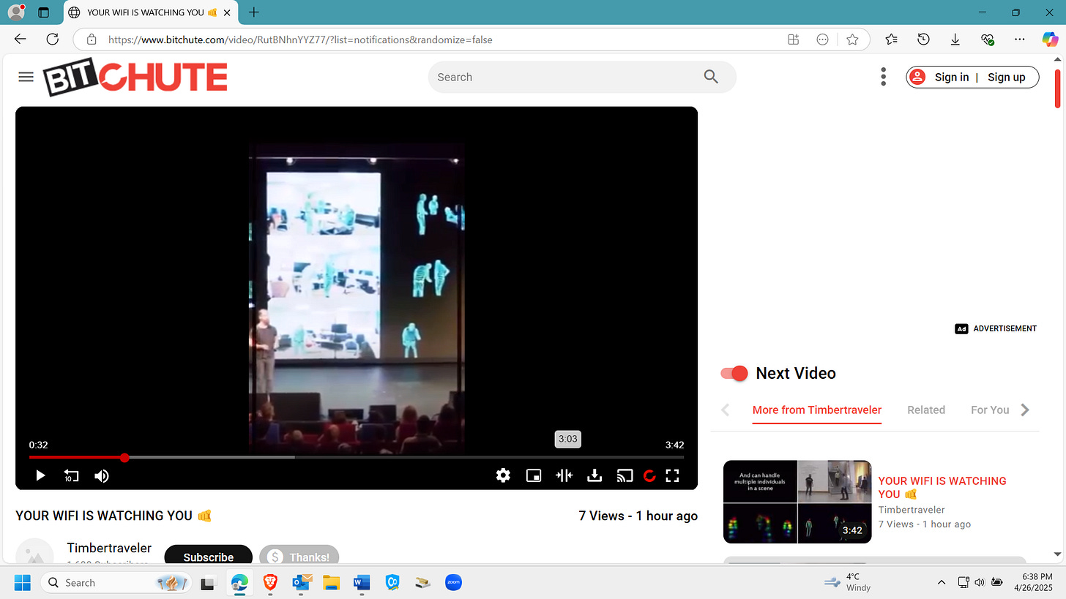The width and height of the screenshot is (1066, 599).
Task: Click the Sign in link
Action: pyautogui.click(x=951, y=77)
